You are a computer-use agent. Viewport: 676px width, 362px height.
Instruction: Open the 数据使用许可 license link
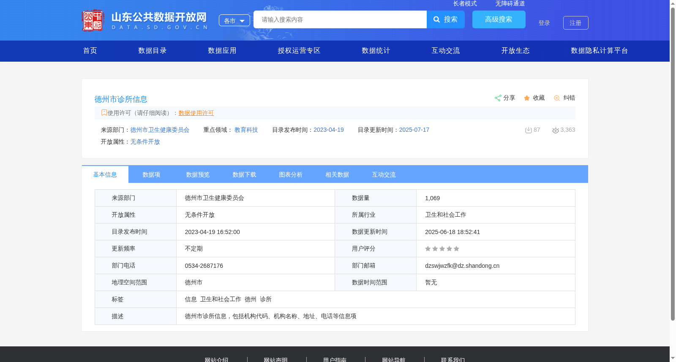196,113
